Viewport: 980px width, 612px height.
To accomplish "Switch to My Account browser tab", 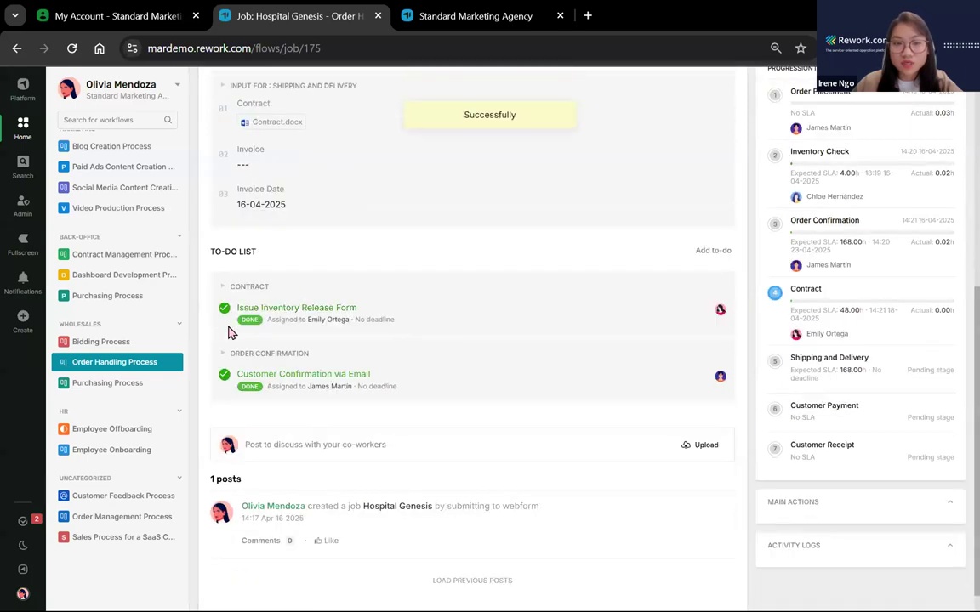I will 118,16.
